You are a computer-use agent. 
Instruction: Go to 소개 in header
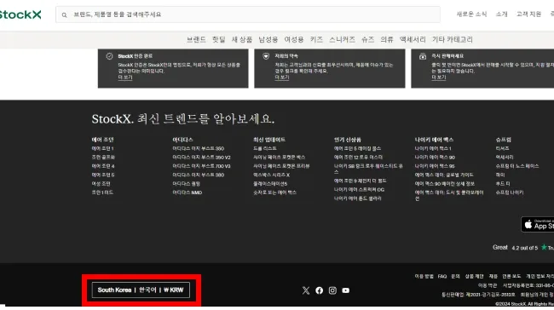tap(501, 14)
